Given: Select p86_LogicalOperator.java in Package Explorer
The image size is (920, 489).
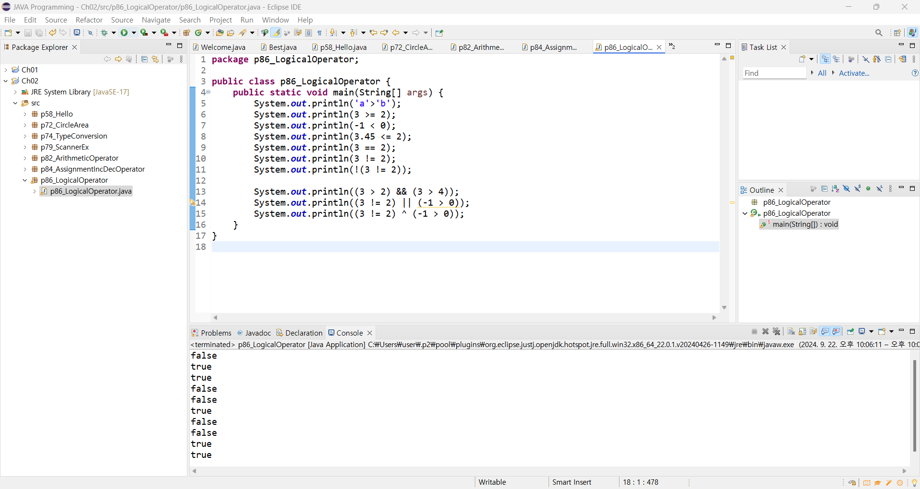Looking at the screenshot, I should tap(86, 191).
